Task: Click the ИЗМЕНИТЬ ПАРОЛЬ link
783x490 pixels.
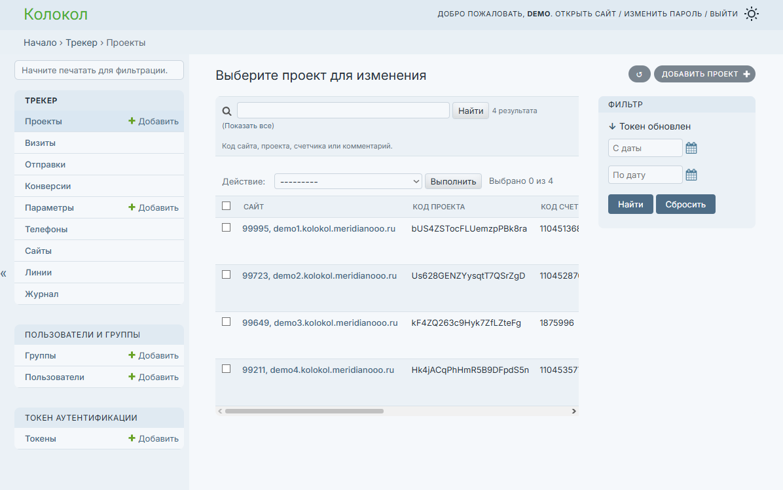Action: pyautogui.click(x=663, y=14)
